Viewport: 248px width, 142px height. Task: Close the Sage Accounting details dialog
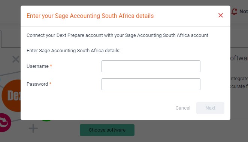[221, 15]
